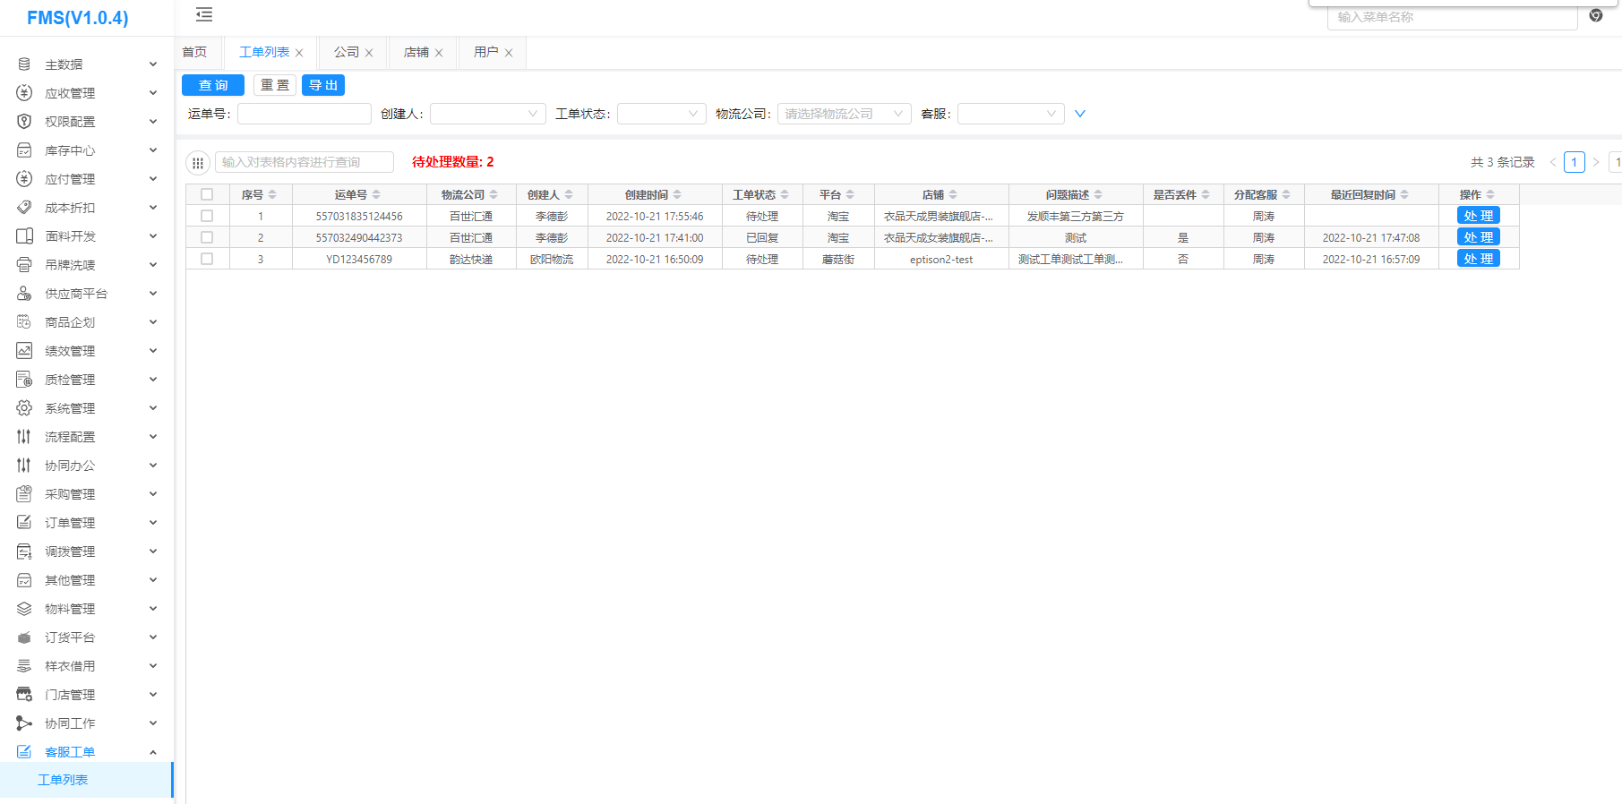This screenshot has height=804, width=1622.
Task: Open the 物流公司 dropdown selector
Action: click(843, 114)
